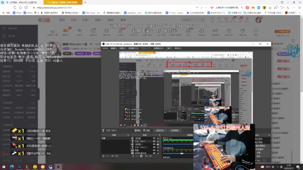Click 直播 in the Douyu navigation
The height and width of the screenshot is (170, 303).
coord(73,20)
